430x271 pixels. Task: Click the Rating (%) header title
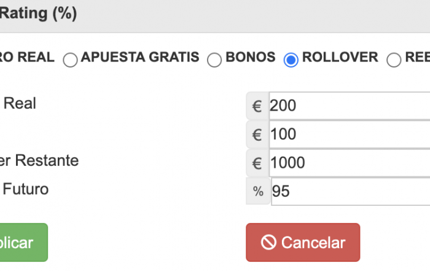tap(38, 14)
